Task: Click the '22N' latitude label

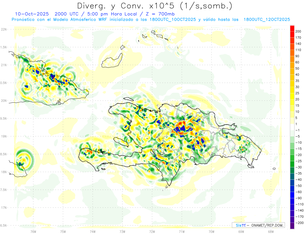Action: [x=4, y=29]
